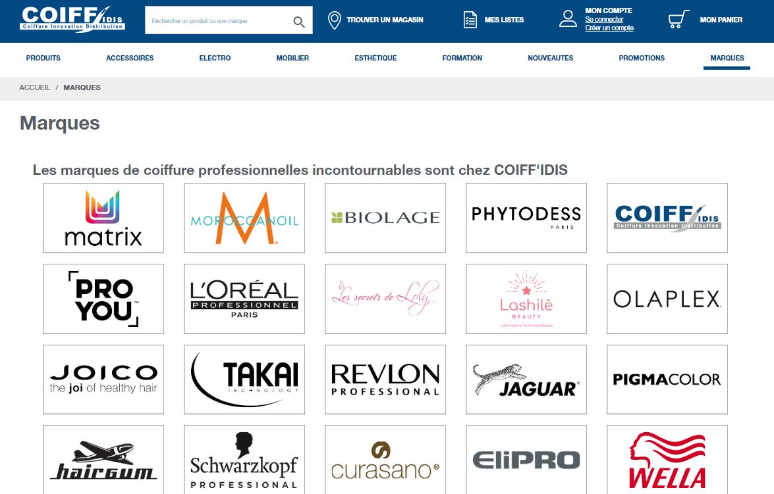Open the Produits menu
Image resolution: width=774 pixels, height=494 pixels.
point(43,58)
